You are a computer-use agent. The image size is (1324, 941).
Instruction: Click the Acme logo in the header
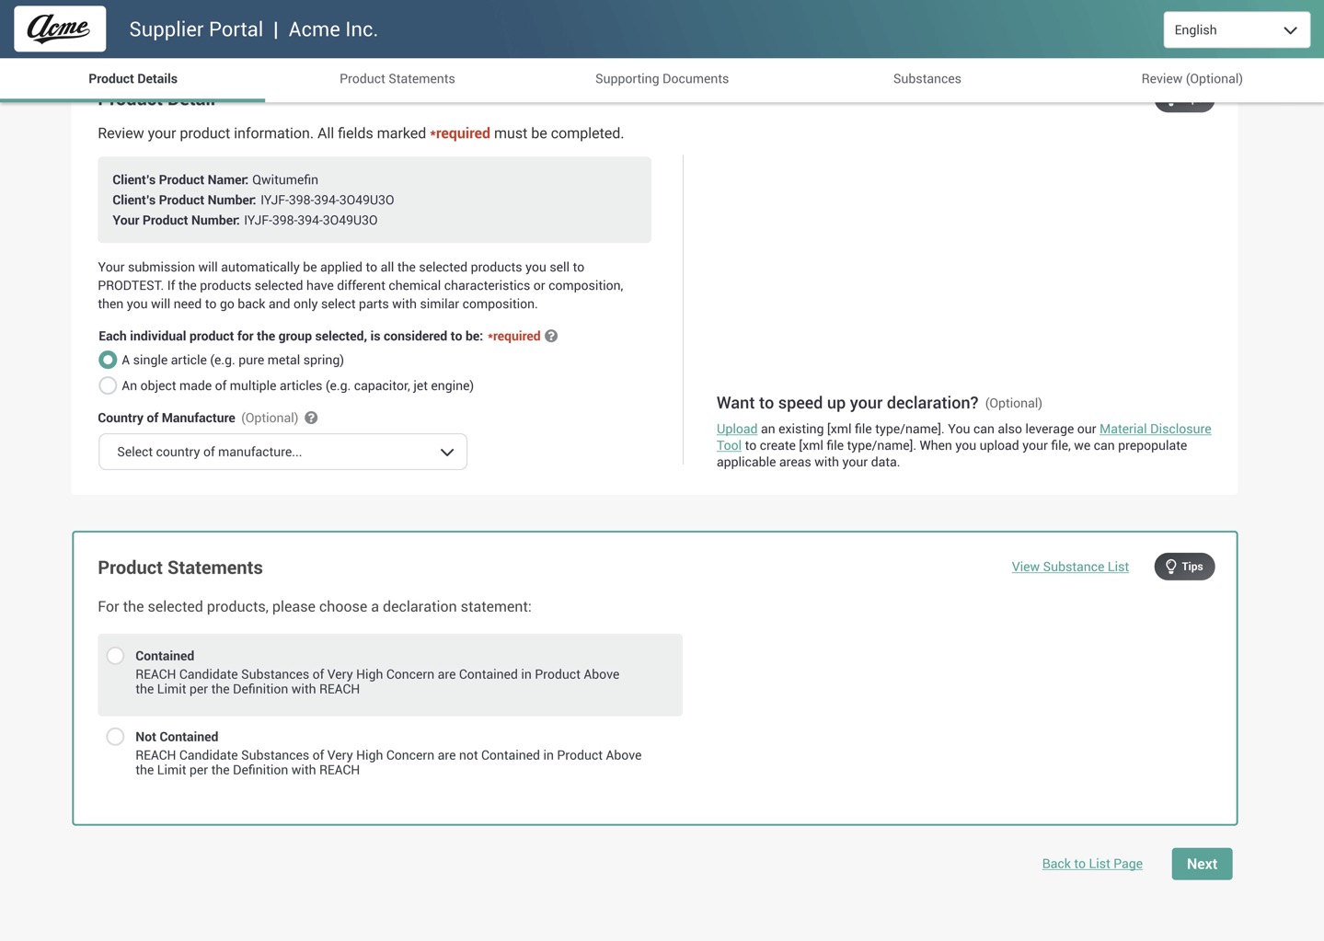pos(59,29)
